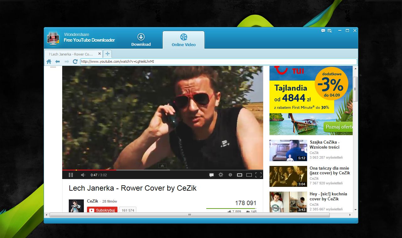
Task: Click the horizontal scrollbar thumb
Action: [190, 215]
